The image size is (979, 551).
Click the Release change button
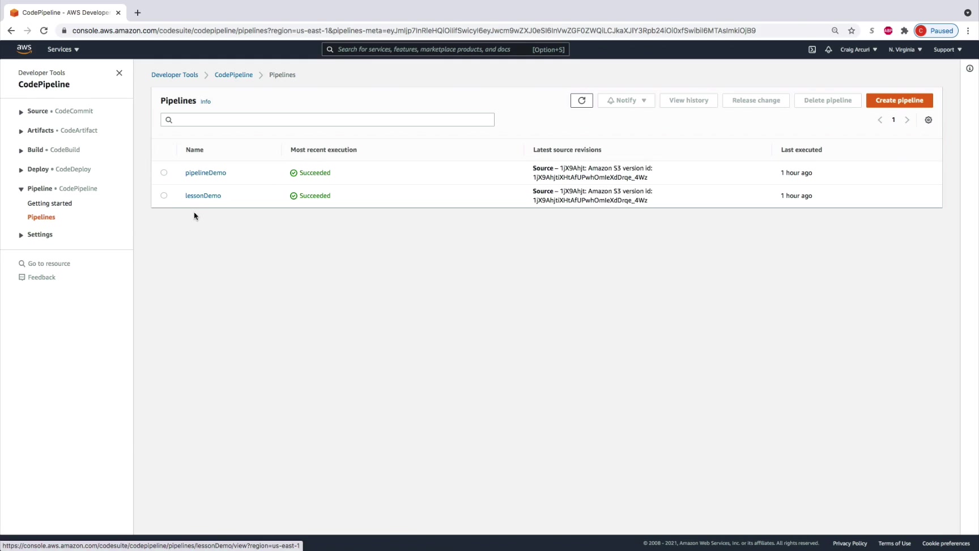pyautogui.click(x=756, y=100)
